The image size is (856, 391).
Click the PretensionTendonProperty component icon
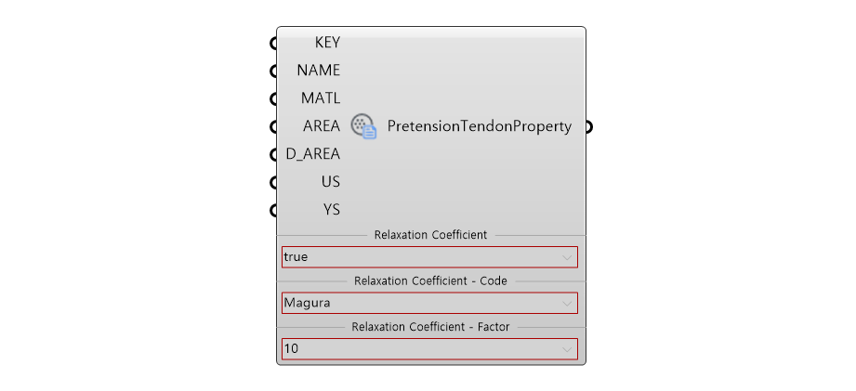[x=363, y=126]
